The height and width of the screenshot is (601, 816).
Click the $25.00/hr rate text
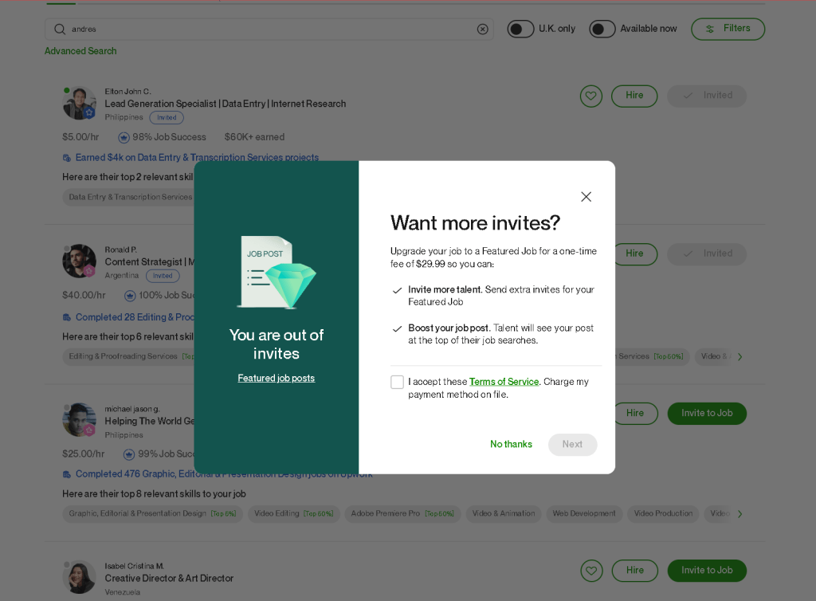click(x=83, y=454)
